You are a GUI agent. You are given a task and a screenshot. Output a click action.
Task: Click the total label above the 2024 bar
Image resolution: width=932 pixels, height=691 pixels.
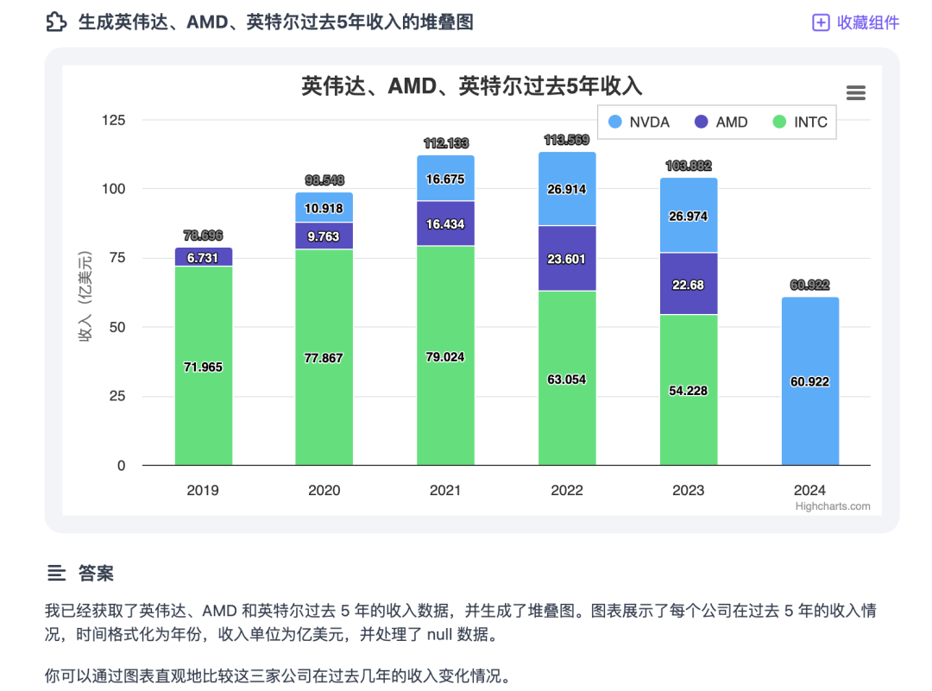810,286
